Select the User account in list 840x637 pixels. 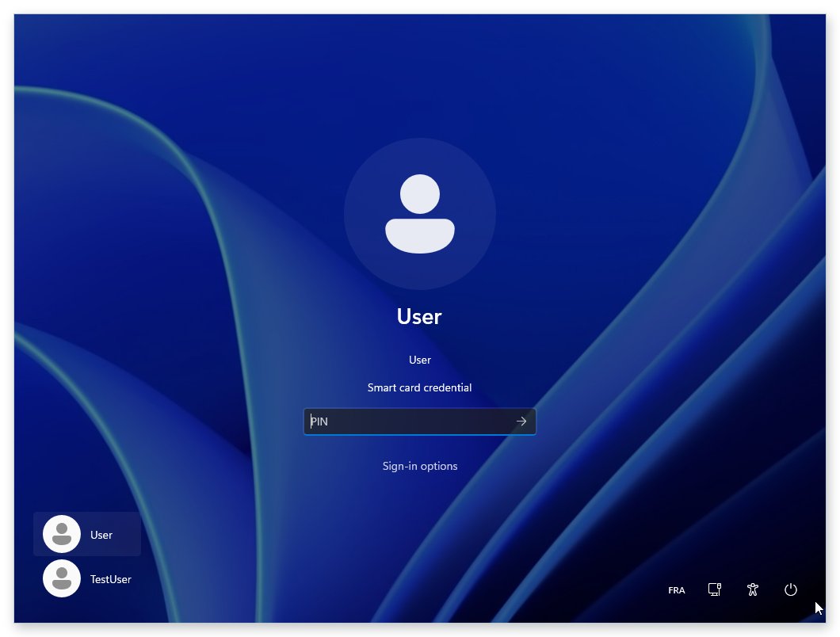point(87,534)
